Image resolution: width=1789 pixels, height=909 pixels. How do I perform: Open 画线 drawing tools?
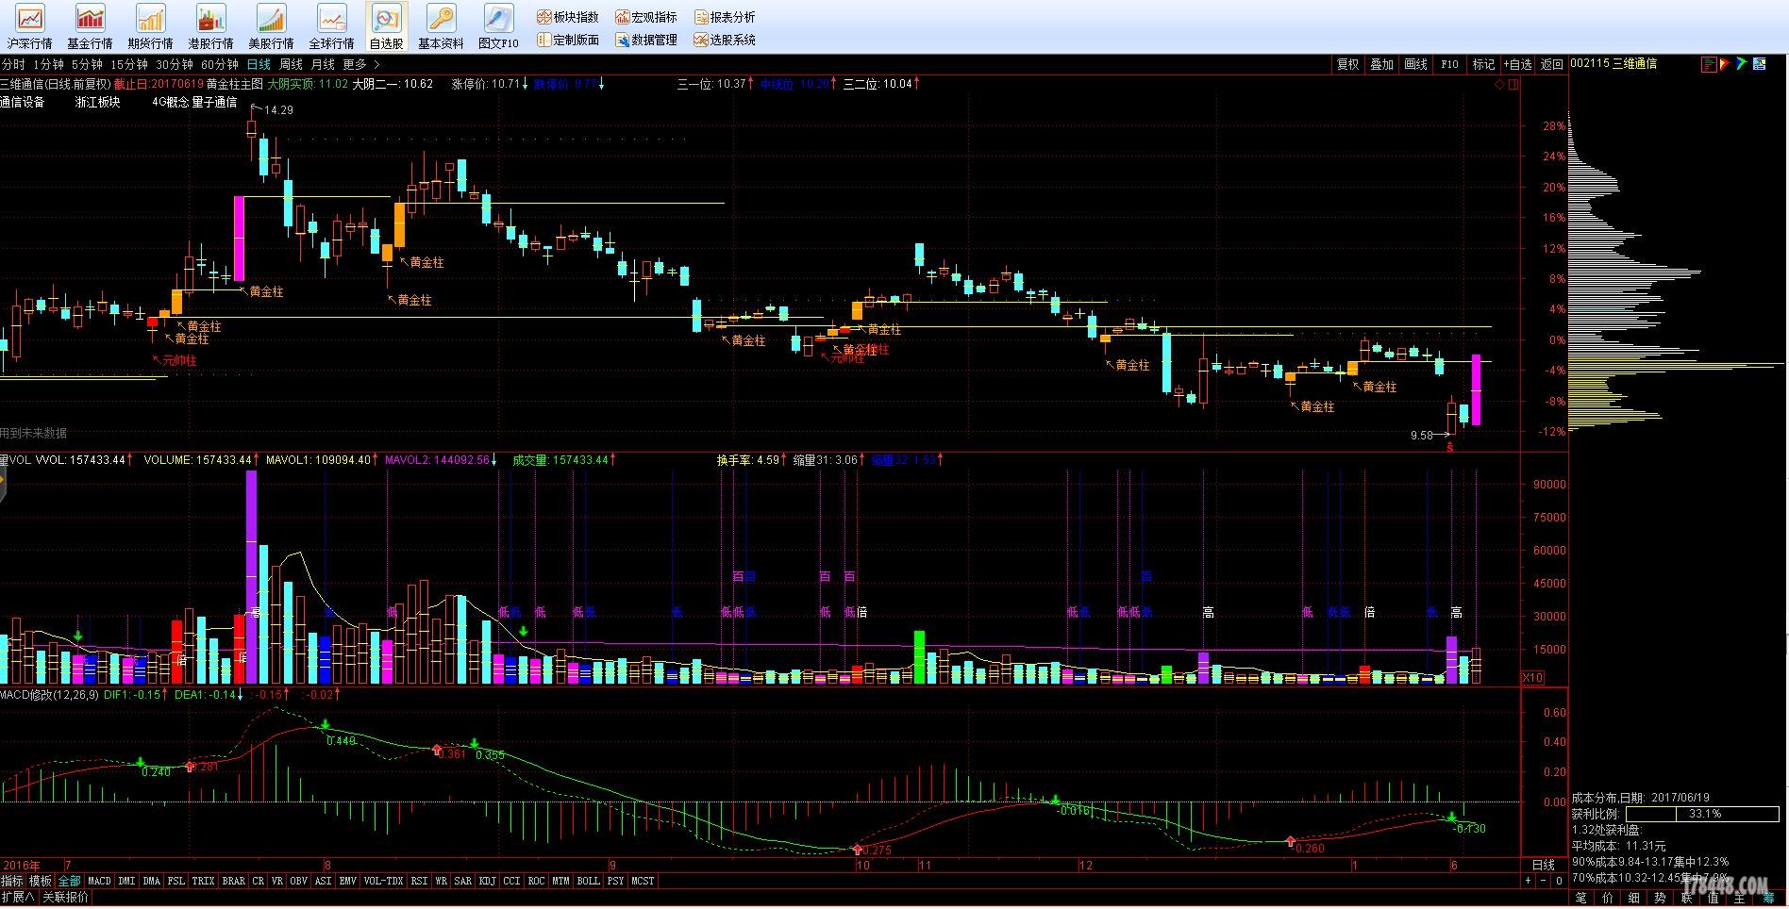[1415, 64]
